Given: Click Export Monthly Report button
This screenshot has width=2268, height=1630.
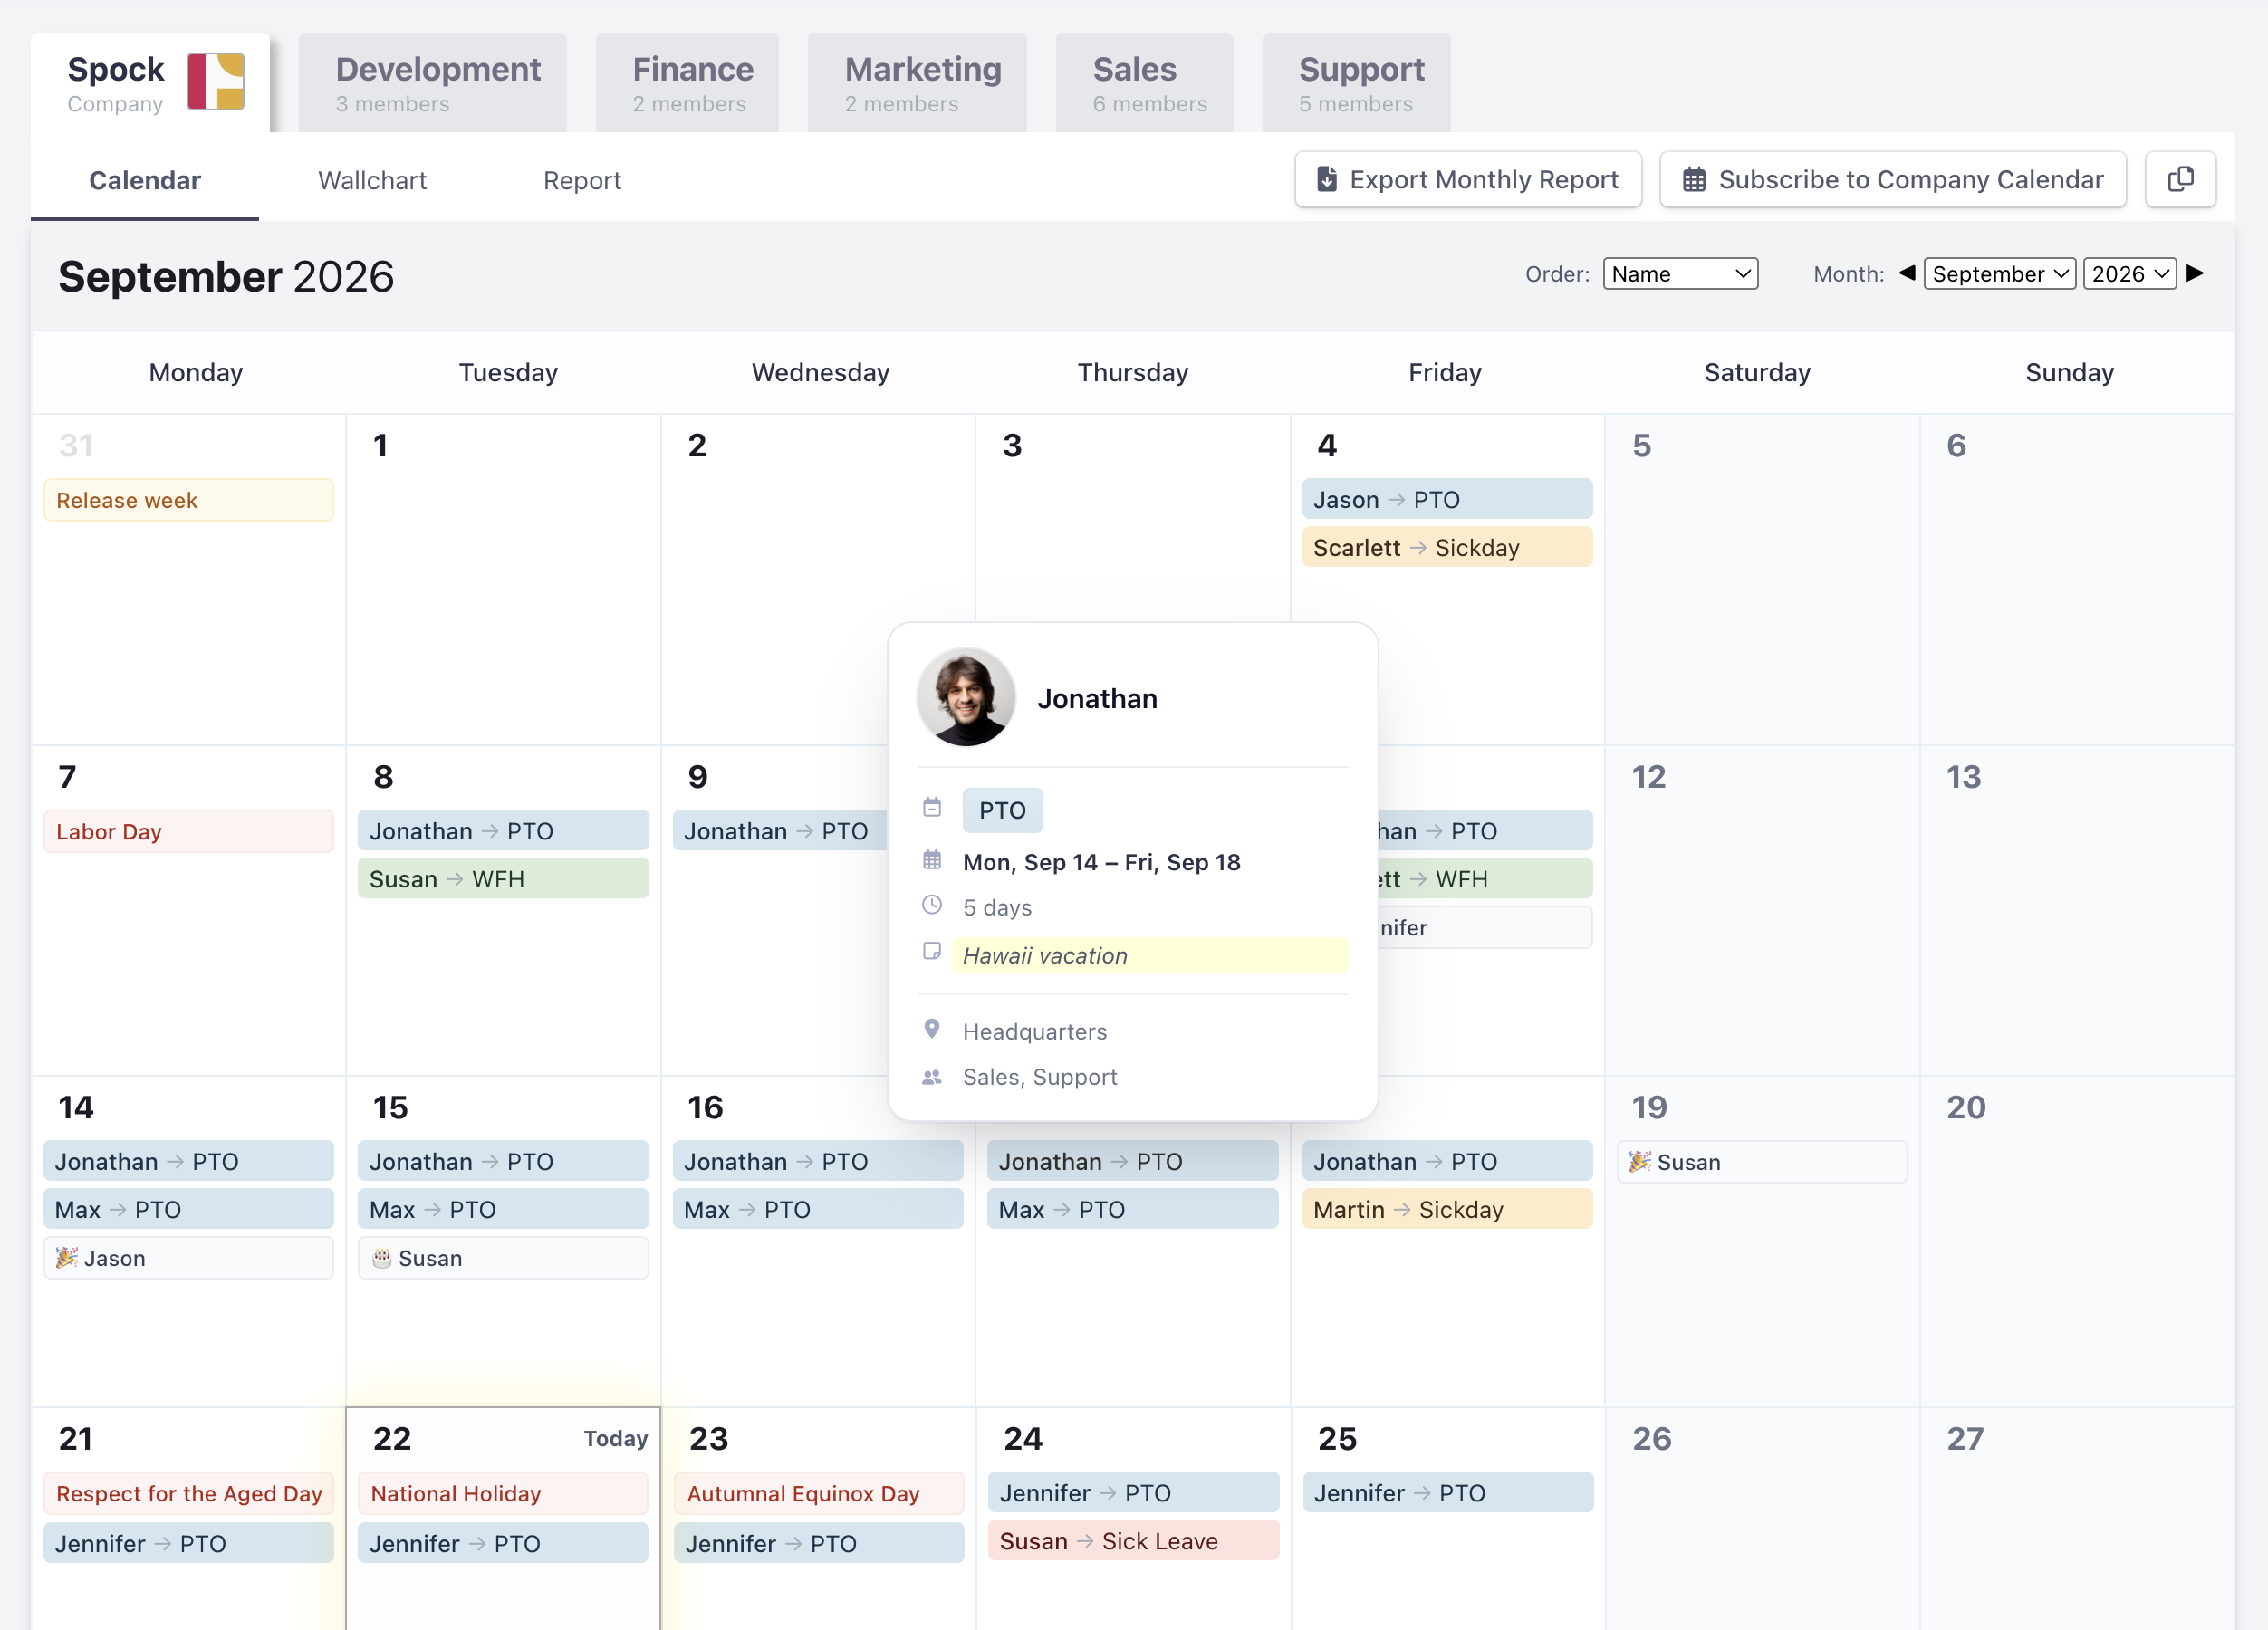Looking at the screenshot, I should [x=1468, y=180].
